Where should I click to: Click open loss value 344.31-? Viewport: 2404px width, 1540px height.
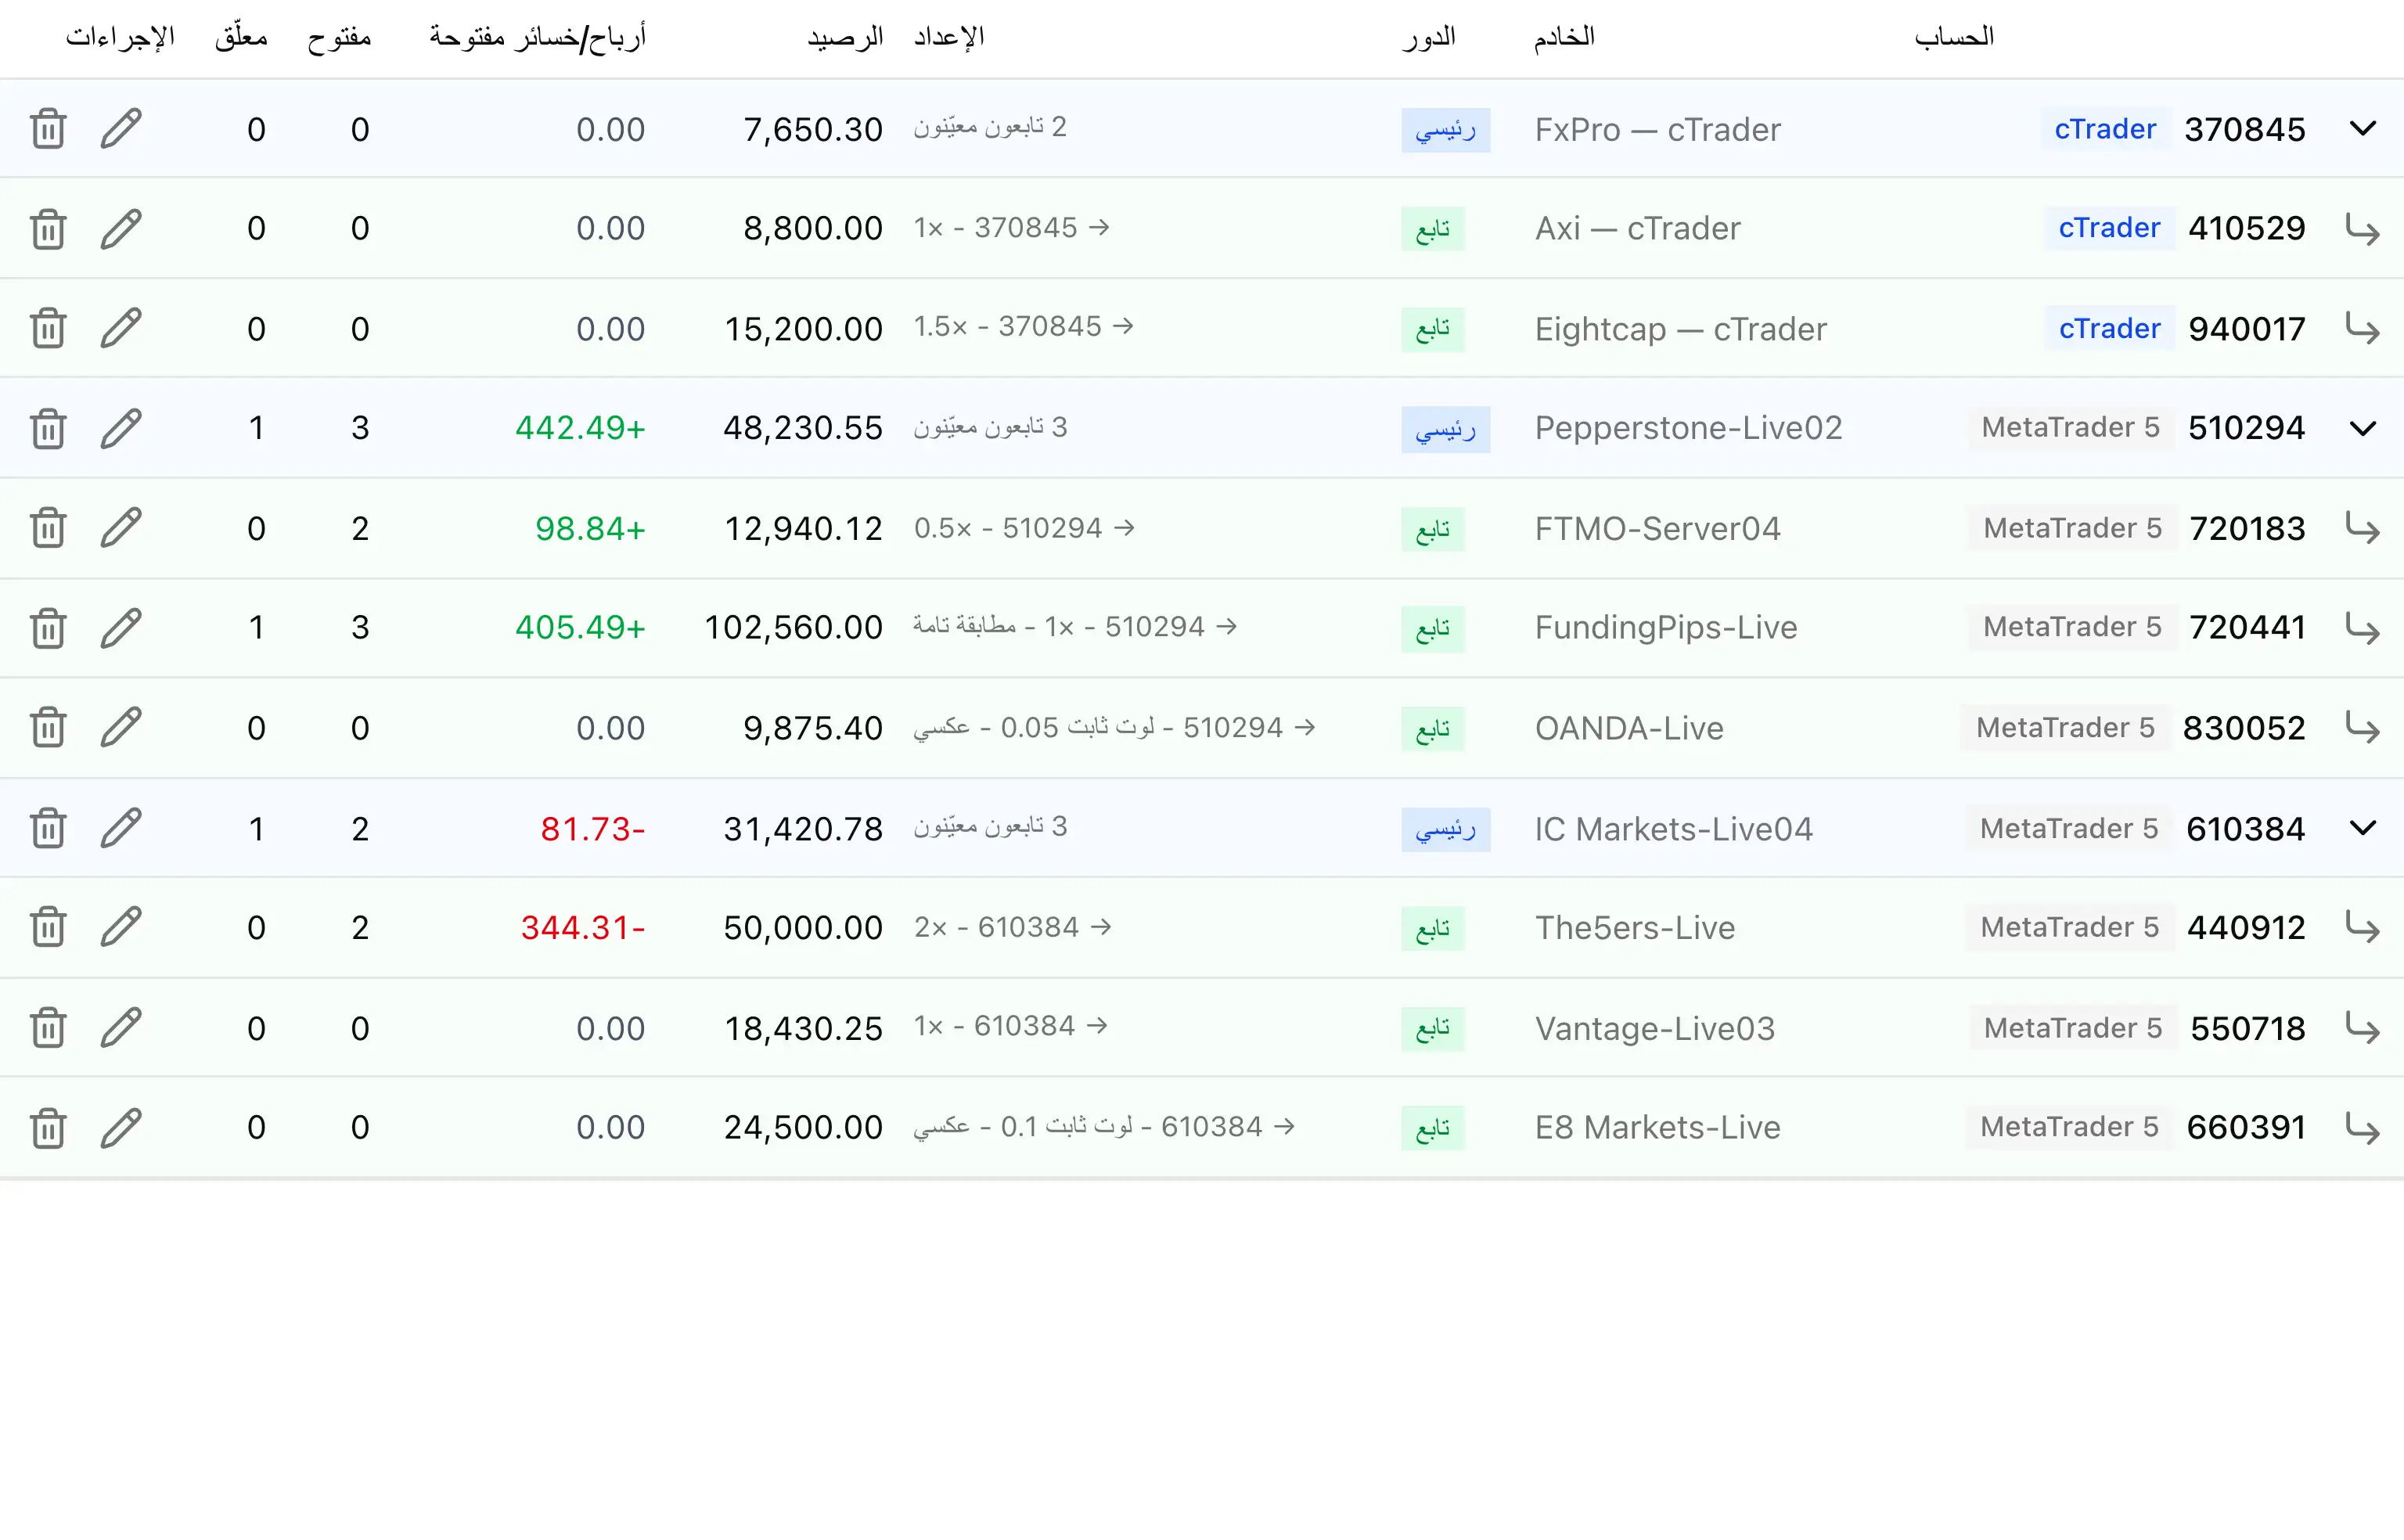(x=583, y=928)
